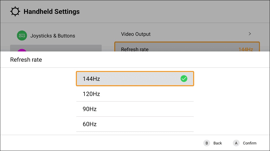Click the Refresh rate dialog header title

pos(26,60)
